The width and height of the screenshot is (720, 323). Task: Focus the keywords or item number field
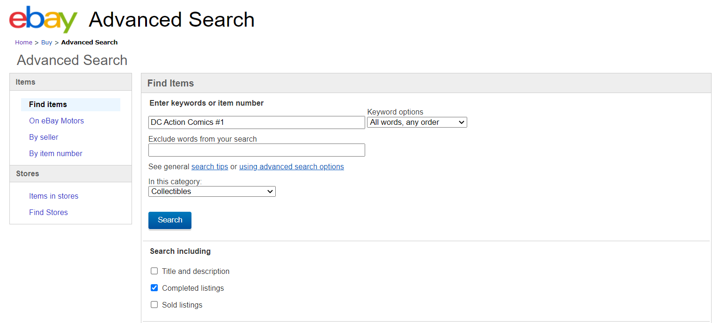tap(257, 122)
